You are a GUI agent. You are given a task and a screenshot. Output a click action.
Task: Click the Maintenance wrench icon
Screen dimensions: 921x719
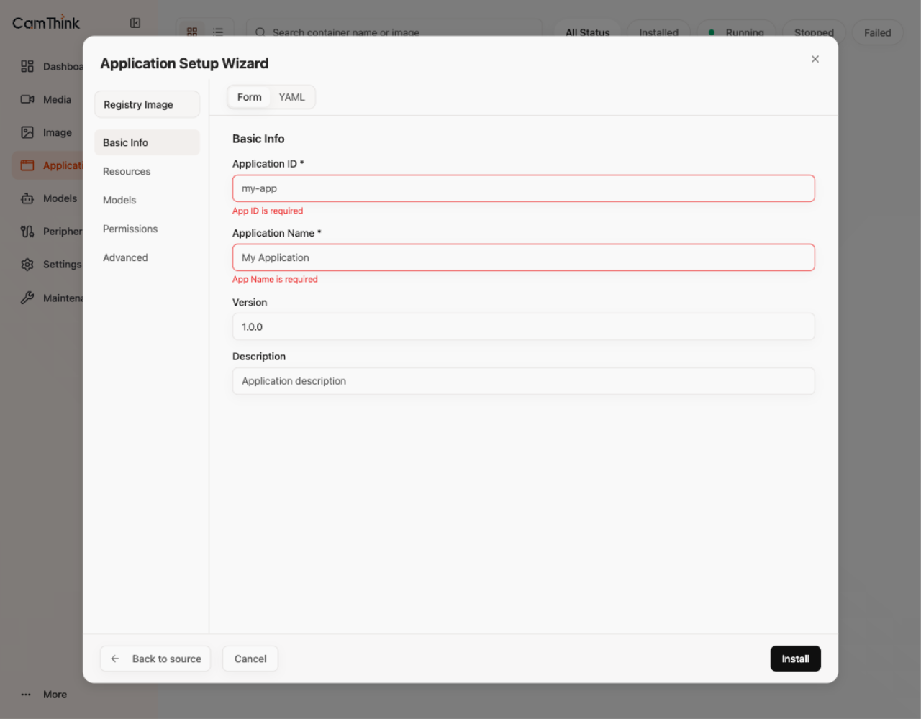coord(27,298)
